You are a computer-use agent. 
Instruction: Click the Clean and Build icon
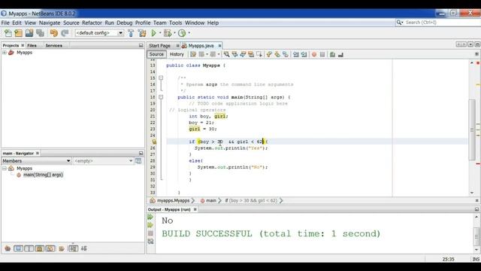142,33
